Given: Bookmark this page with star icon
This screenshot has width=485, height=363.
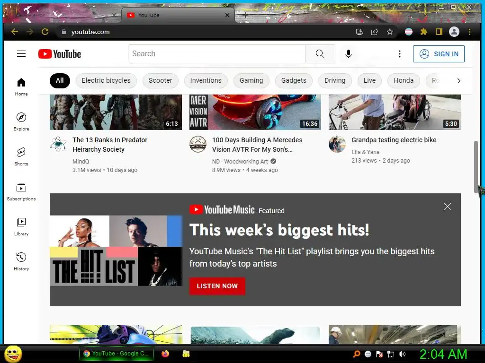Looking at the screenshot, I should click(x=390, y=32).
